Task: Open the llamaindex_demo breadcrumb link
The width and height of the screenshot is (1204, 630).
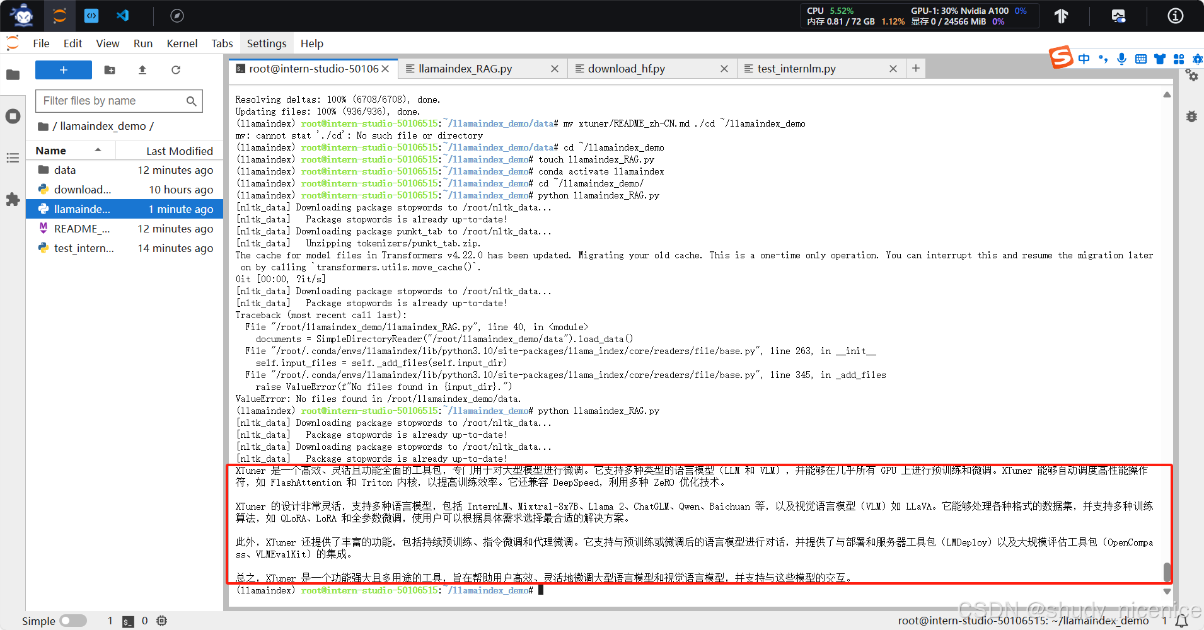Action: pyautogui.click(x=103, y=126)
